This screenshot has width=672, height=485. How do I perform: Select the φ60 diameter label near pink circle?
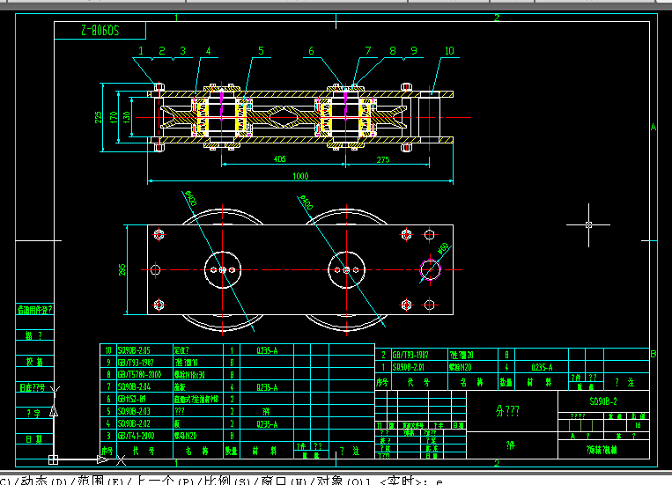tap(443, 248)
